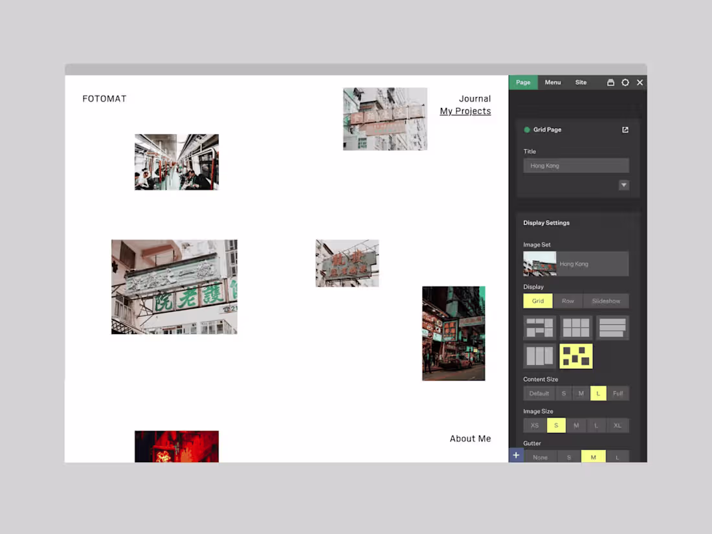
Task: Open the Hong Kong Image Set selector
Action: point(575,263)
